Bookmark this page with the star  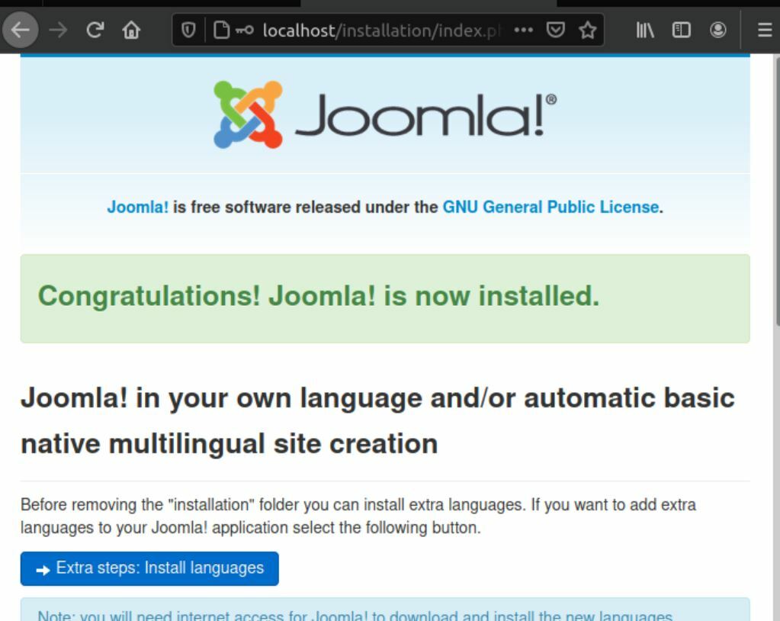pos(587,31)
